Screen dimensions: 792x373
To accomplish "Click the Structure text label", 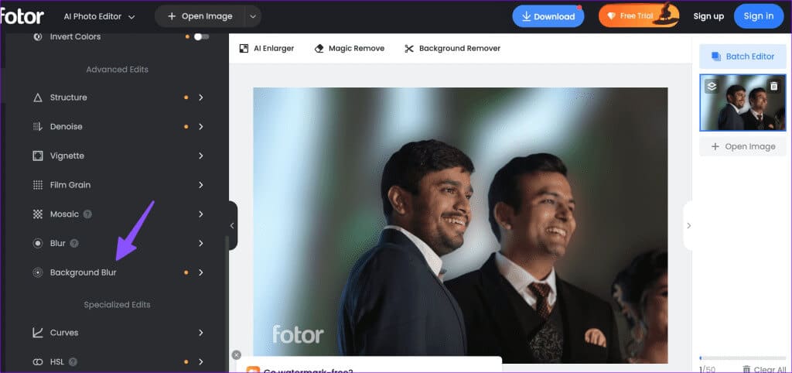I will (68, 98).
